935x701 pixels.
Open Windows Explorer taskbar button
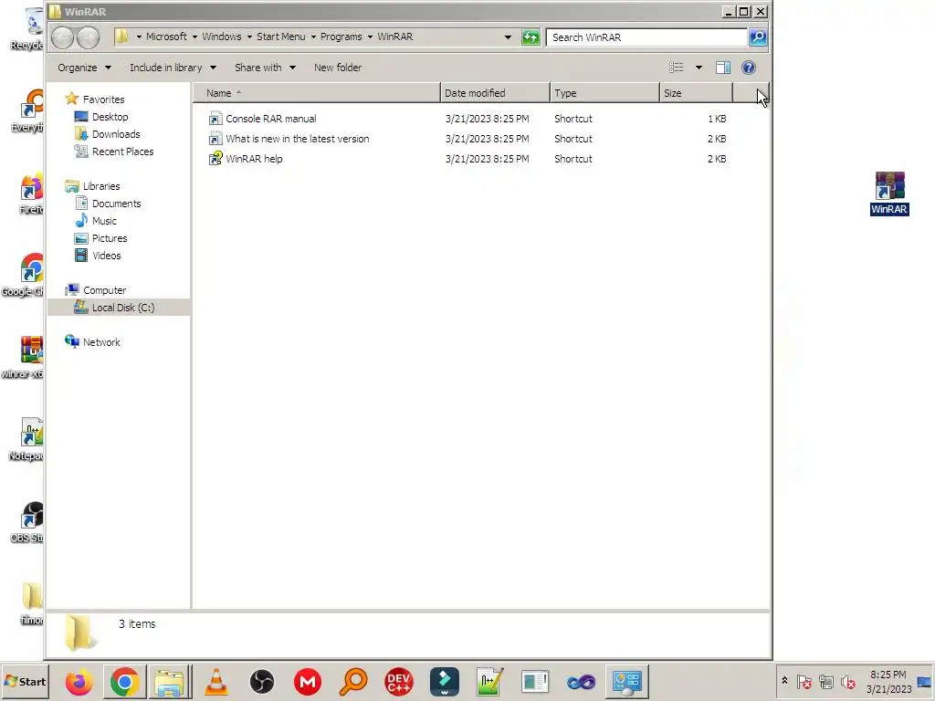pyautogui.click(x=169, y=682)
